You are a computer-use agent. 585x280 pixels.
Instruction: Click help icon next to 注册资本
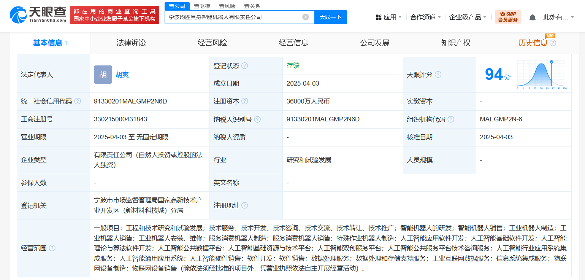245,101
